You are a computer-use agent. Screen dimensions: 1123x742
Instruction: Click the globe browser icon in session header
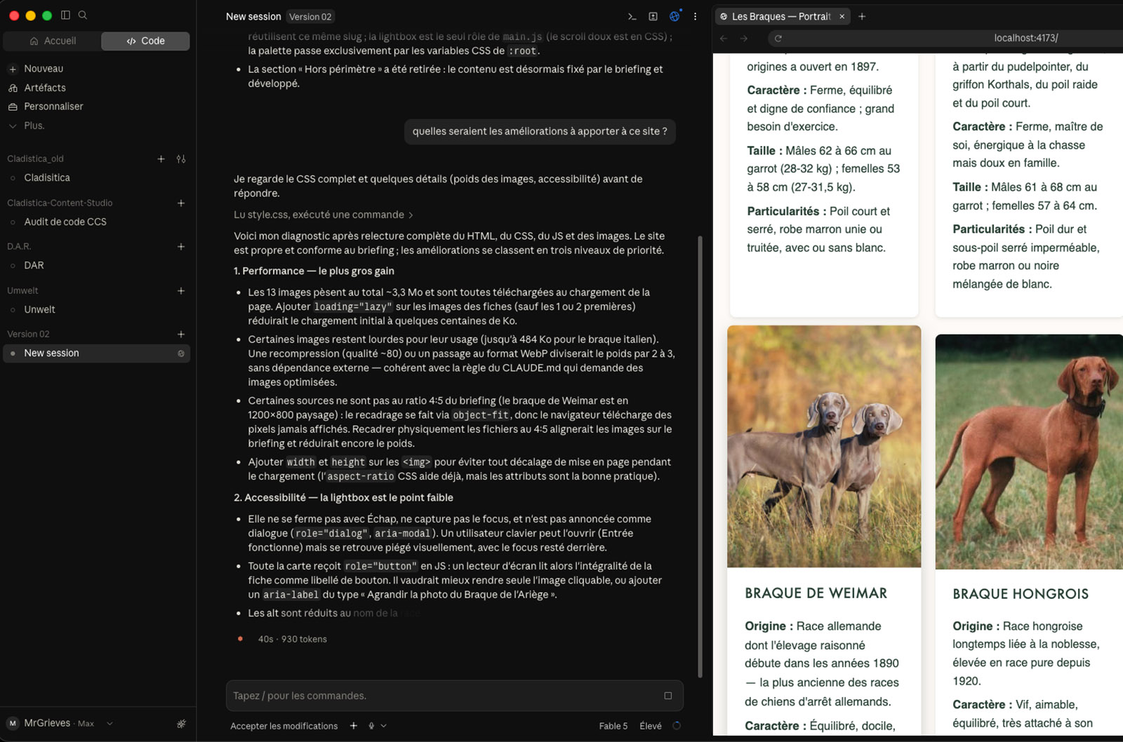675,16
